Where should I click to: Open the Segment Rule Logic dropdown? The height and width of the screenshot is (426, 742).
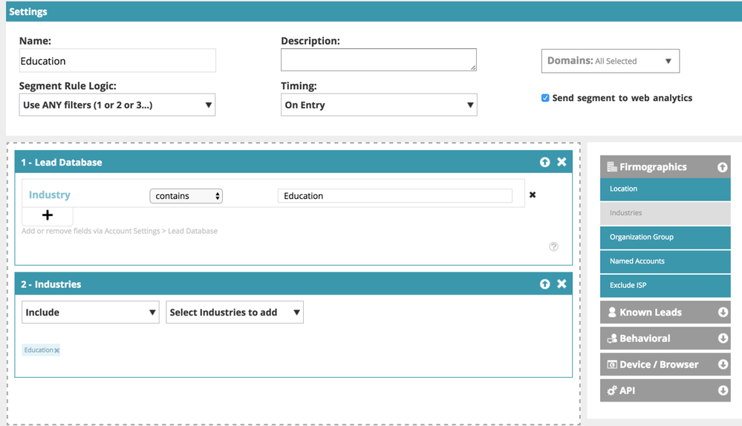point(117,105)
